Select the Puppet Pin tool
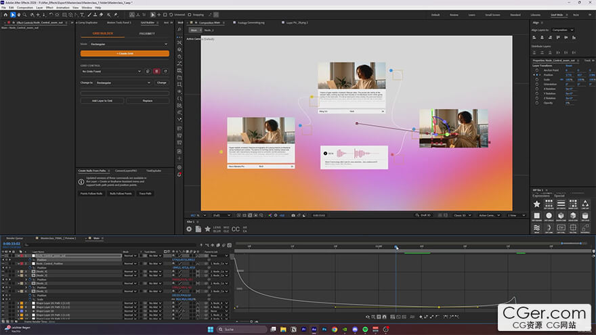596x335 pixels. click(x=116, y=15)
